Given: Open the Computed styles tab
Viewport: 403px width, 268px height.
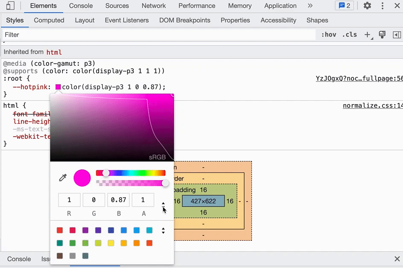Looking at the screenshot, I should click(x=49, y=20).
